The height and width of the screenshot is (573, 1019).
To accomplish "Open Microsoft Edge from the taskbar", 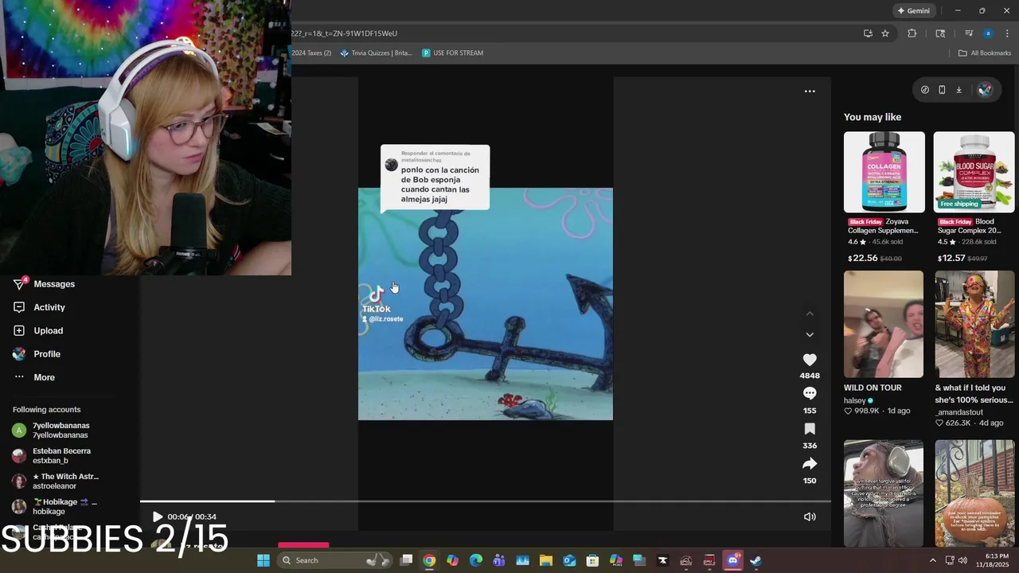I will (476, 560).
